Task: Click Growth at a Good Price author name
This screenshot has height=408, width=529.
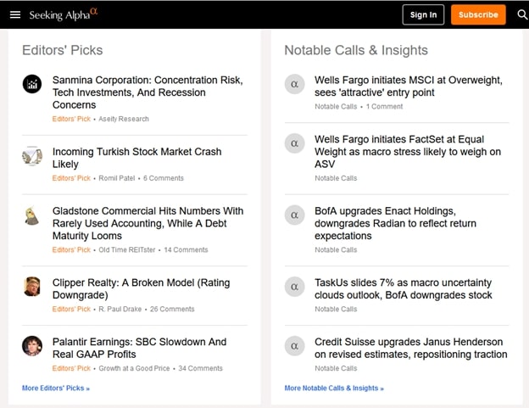Action: (x=134, y=368)
